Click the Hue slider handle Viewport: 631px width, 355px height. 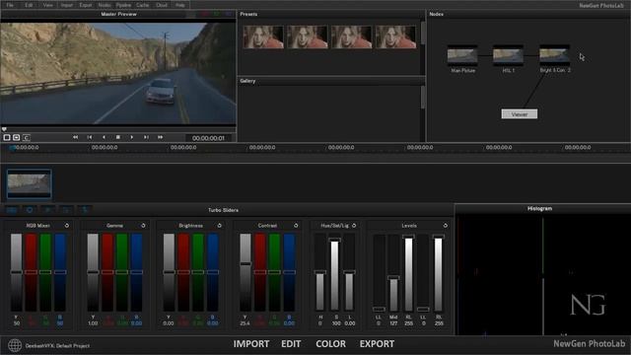(x=320, y=272)
